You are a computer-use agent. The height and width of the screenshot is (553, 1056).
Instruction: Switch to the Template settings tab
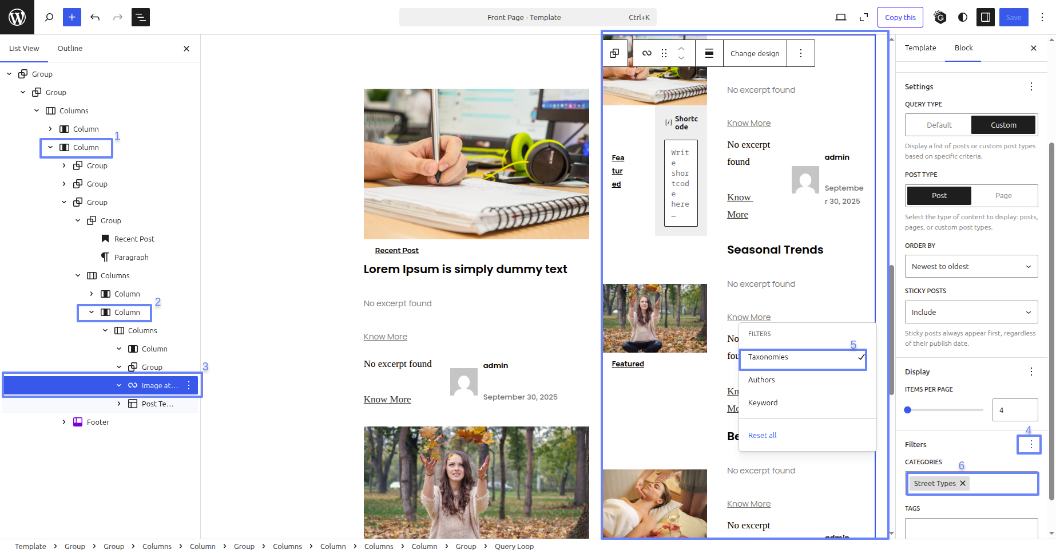[x=920, y=48]
